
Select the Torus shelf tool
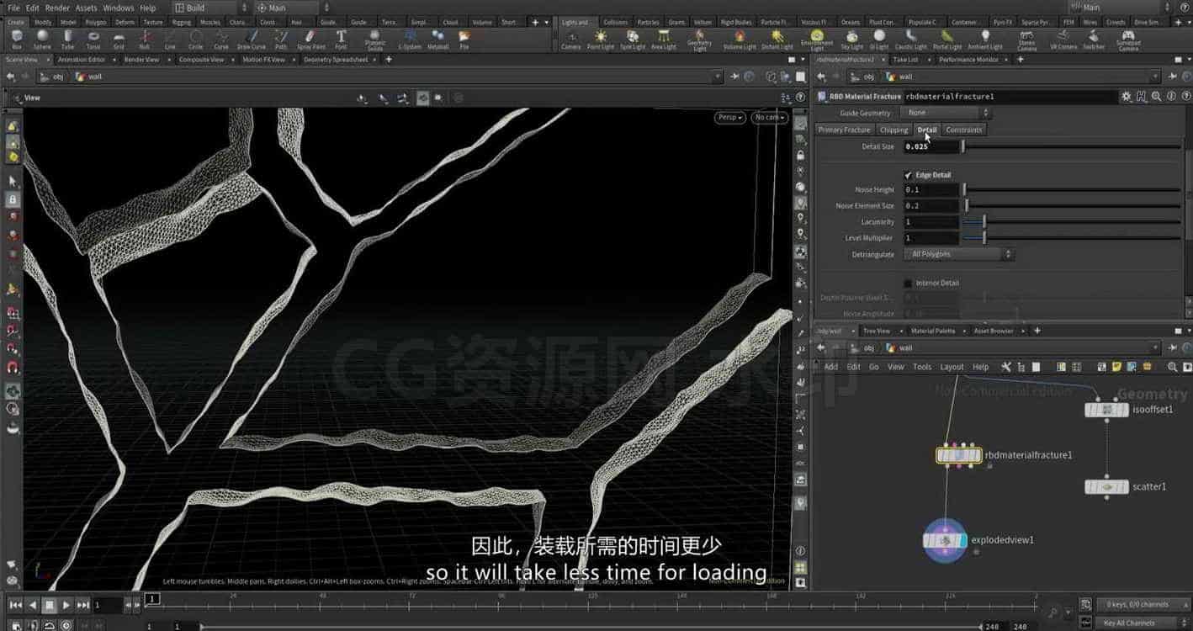coord(93,39)
